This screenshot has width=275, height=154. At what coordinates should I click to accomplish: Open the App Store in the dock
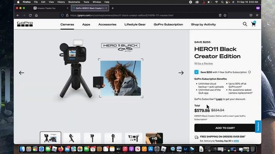(x=150, y=149)
